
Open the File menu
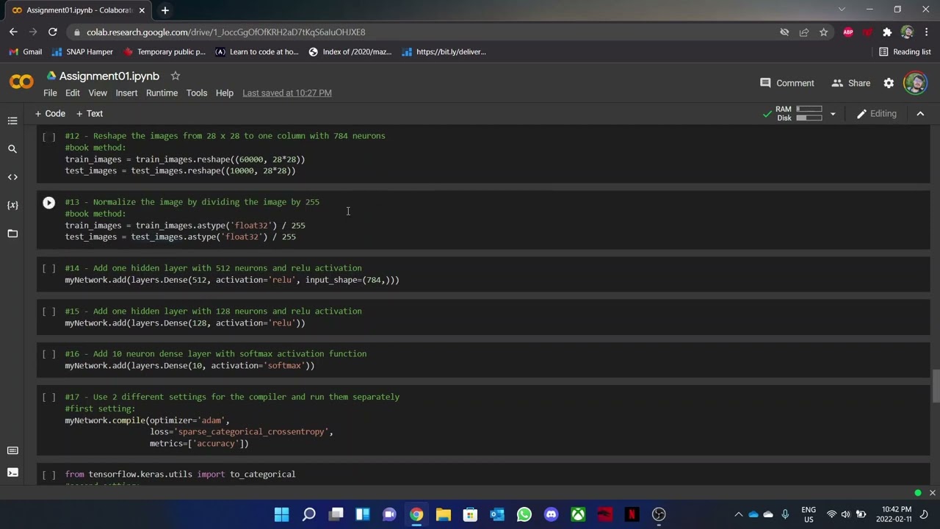point(50,93)
